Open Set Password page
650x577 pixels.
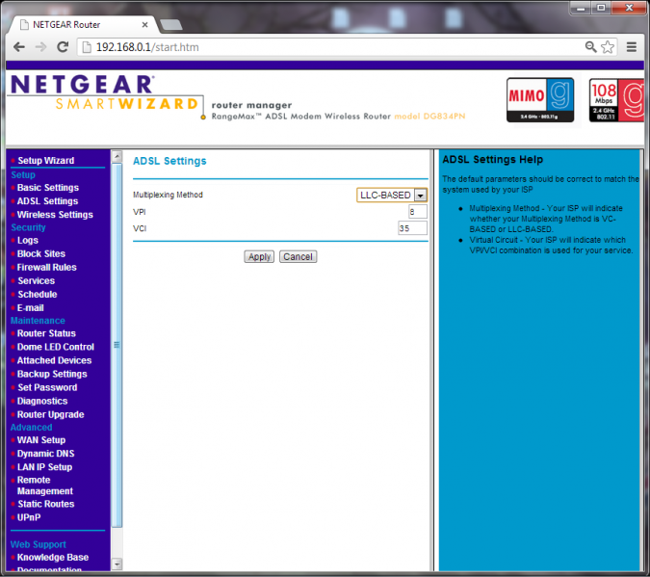point(47,387)
